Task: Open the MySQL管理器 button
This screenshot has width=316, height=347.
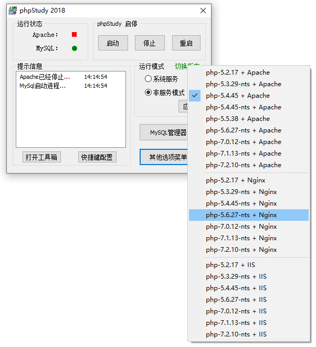Action: [x=164, y=132]
